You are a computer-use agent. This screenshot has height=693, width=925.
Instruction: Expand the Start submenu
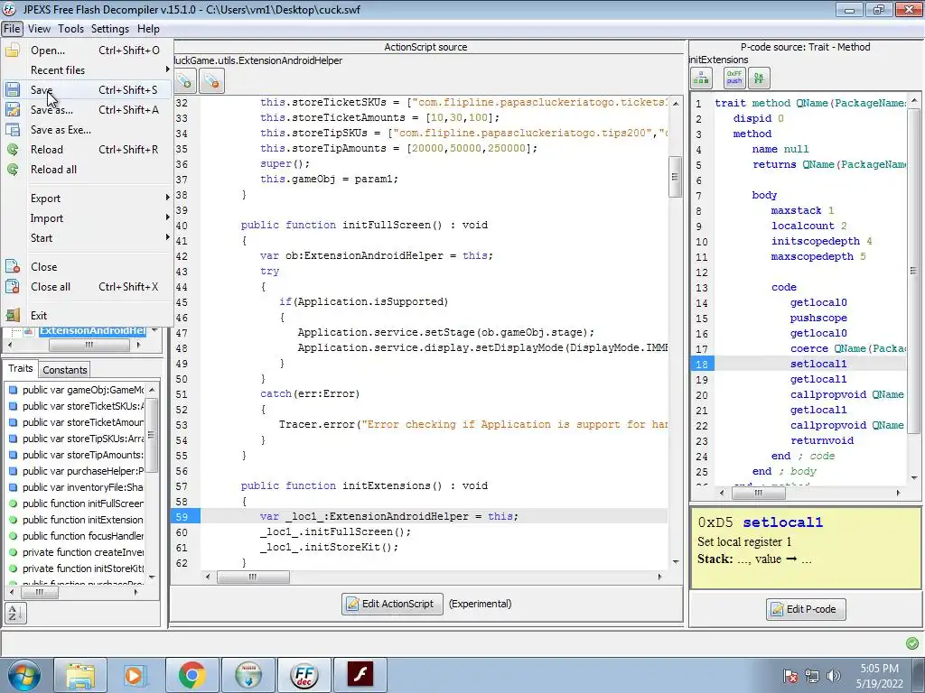pyautogui.click(x=88, y=238)
